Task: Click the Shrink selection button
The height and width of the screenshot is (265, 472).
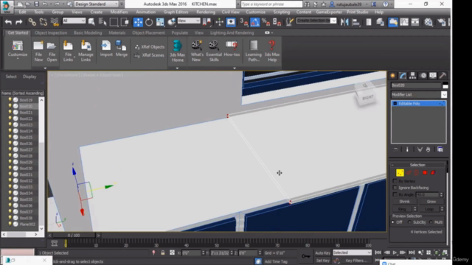Action: 404,202
